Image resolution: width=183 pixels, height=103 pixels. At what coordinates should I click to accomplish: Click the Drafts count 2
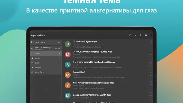(60, 58)
